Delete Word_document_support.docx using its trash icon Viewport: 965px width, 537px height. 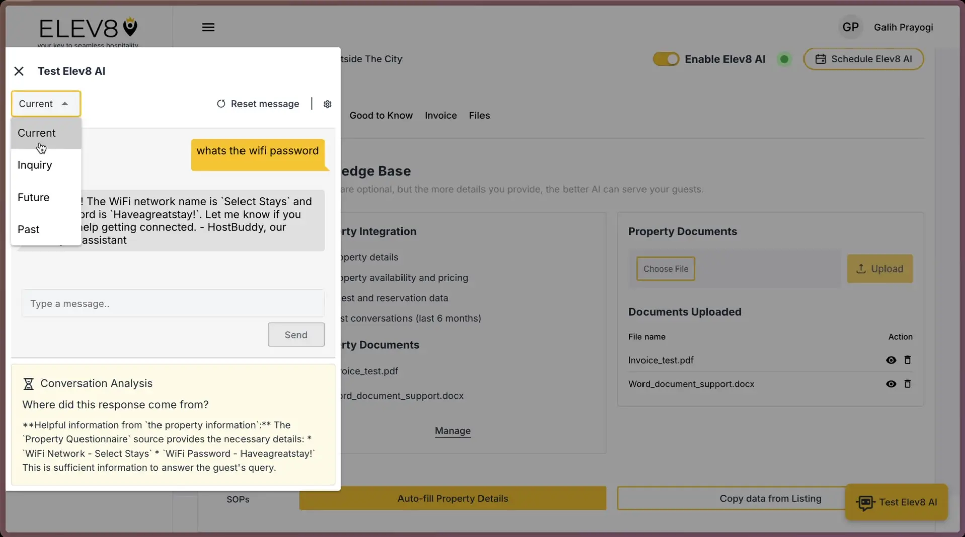pos(907,384)
